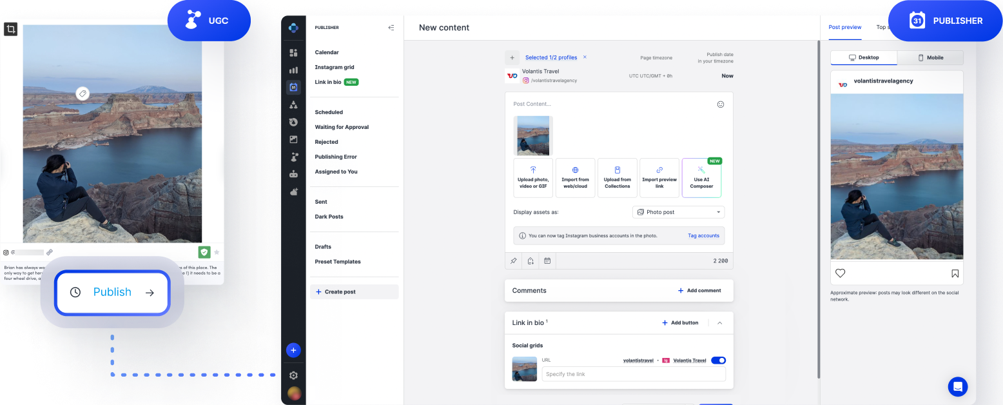Open the settings gear in the left sidebar

pos(293,375)
